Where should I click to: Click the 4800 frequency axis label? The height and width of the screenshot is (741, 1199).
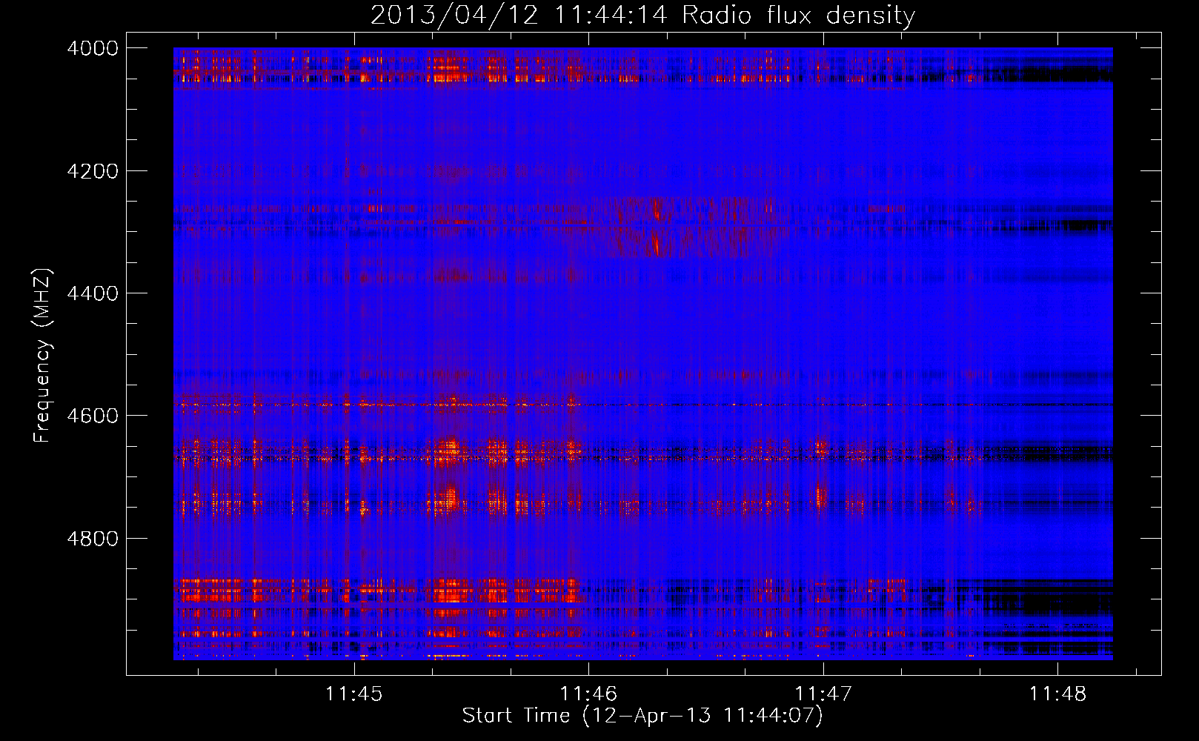pos(93,538)
